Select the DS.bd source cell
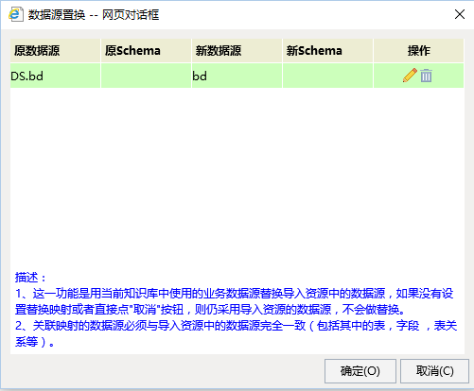 56,76
